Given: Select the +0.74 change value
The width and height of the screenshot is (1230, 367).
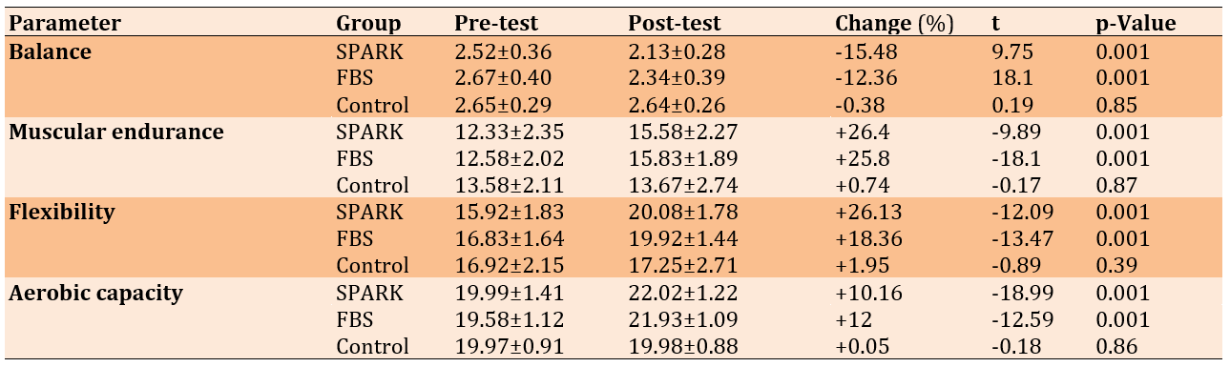Looking at the screenshot, I should [x=862, y=185].
